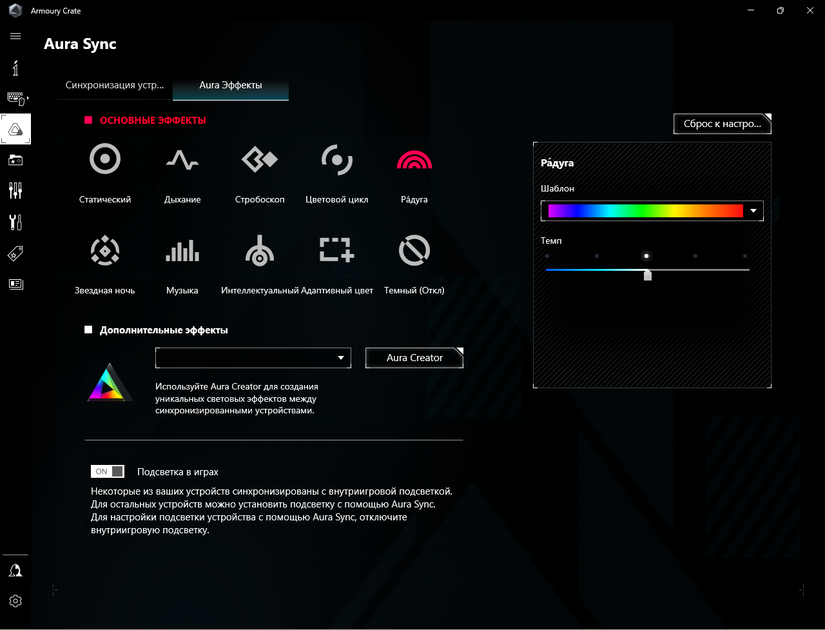Open the hamburger navigation menu
825x630 pixels.
15,36
